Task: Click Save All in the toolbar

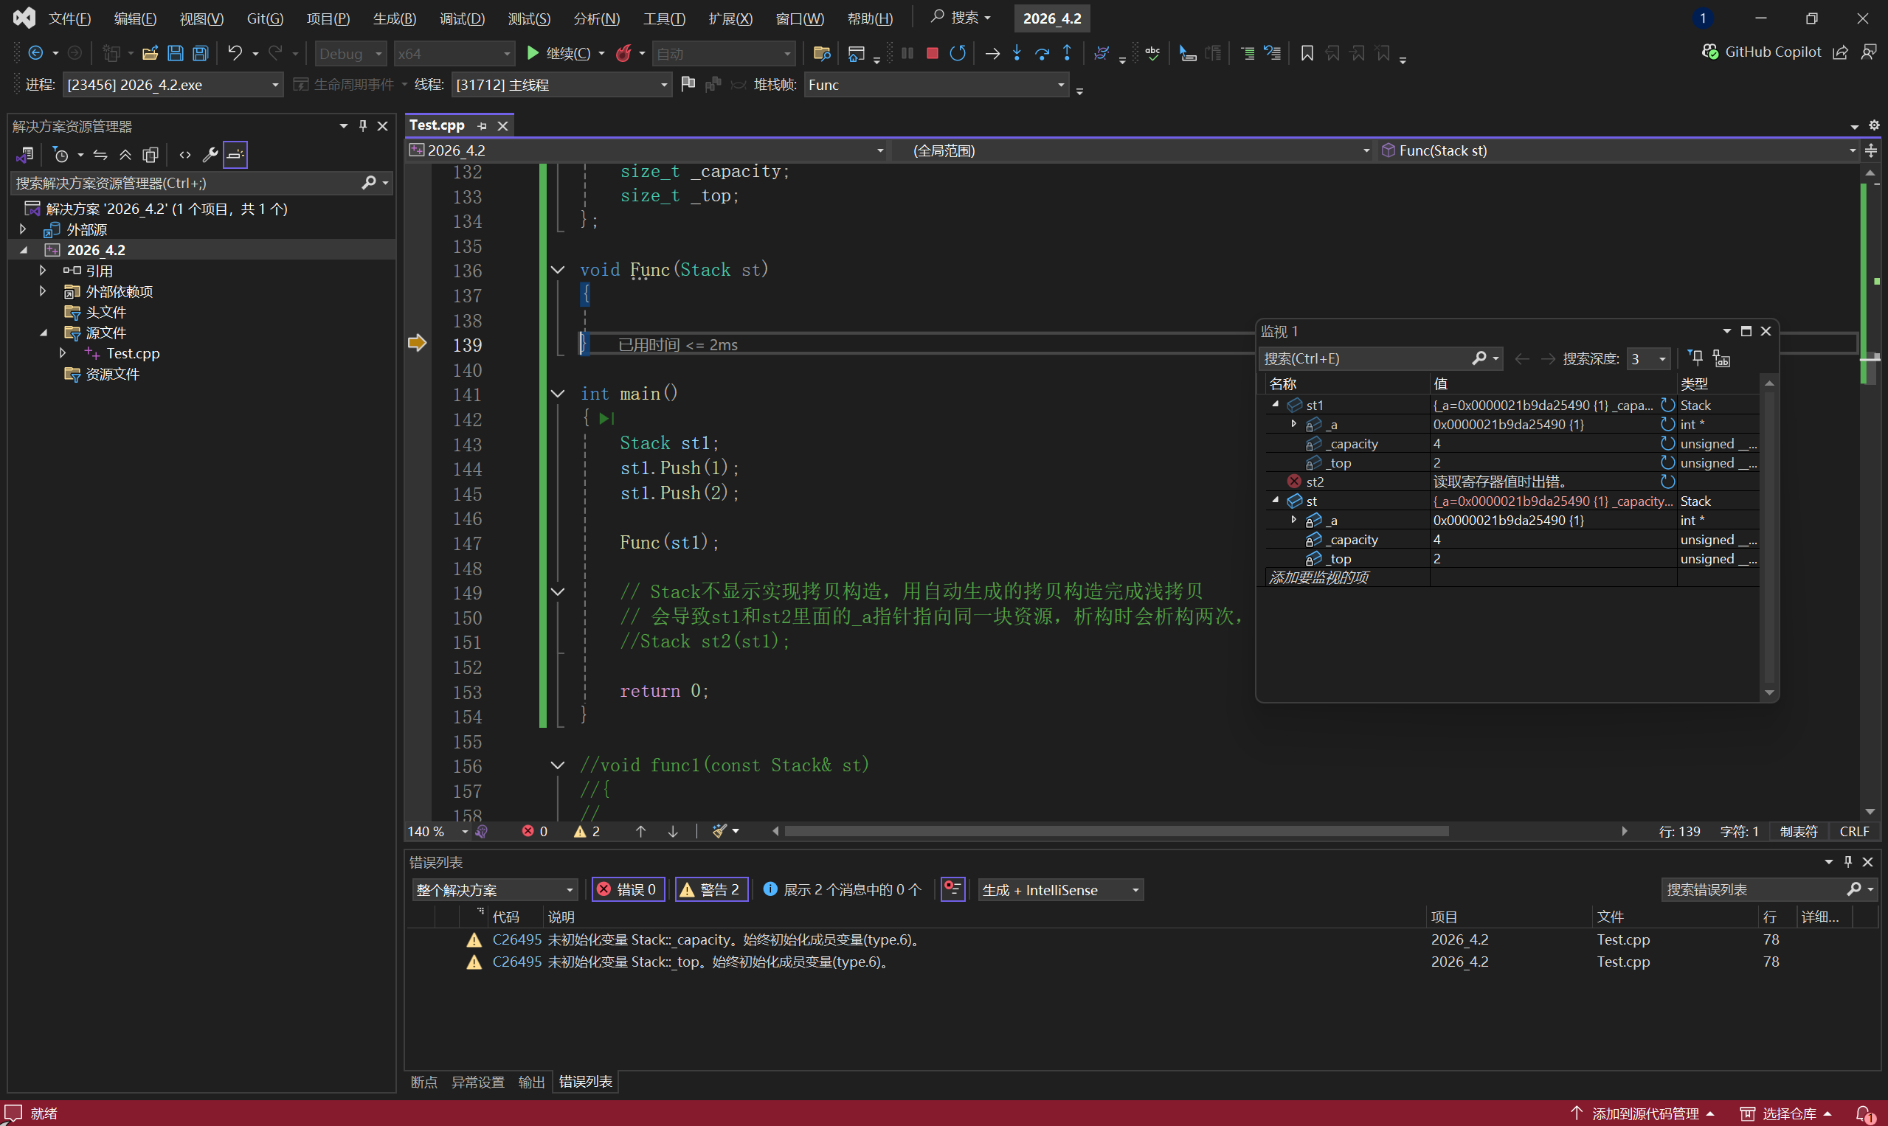Action: click(x=201, y=53)
